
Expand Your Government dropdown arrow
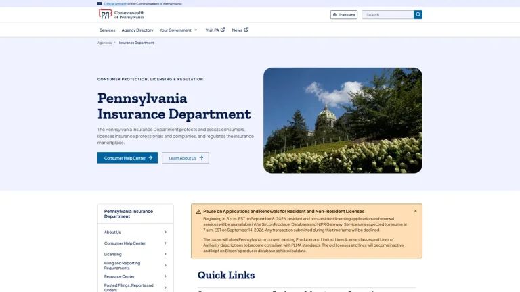[196, 30]
